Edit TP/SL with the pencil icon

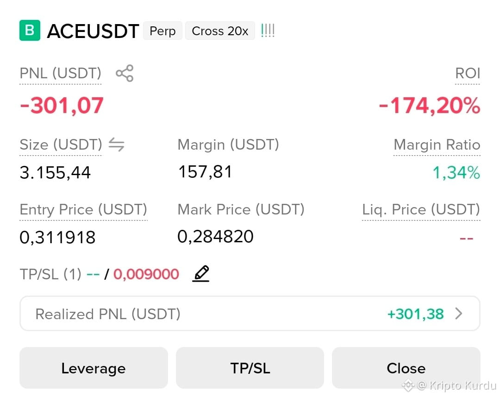pos(200,273)
